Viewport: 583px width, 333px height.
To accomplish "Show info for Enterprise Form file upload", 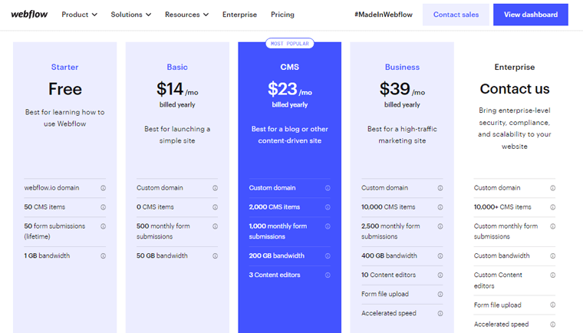I will tap(553, 305).
